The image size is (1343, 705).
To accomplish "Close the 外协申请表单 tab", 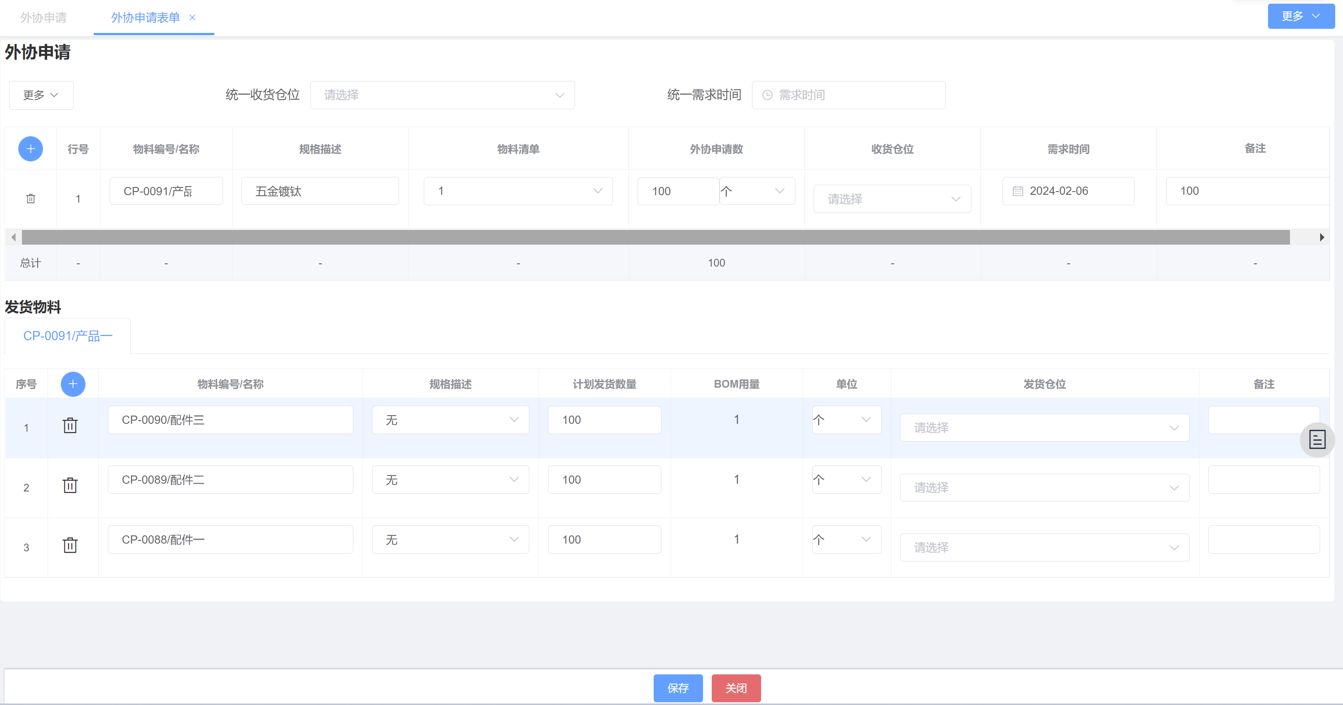I will pos(192,17).
